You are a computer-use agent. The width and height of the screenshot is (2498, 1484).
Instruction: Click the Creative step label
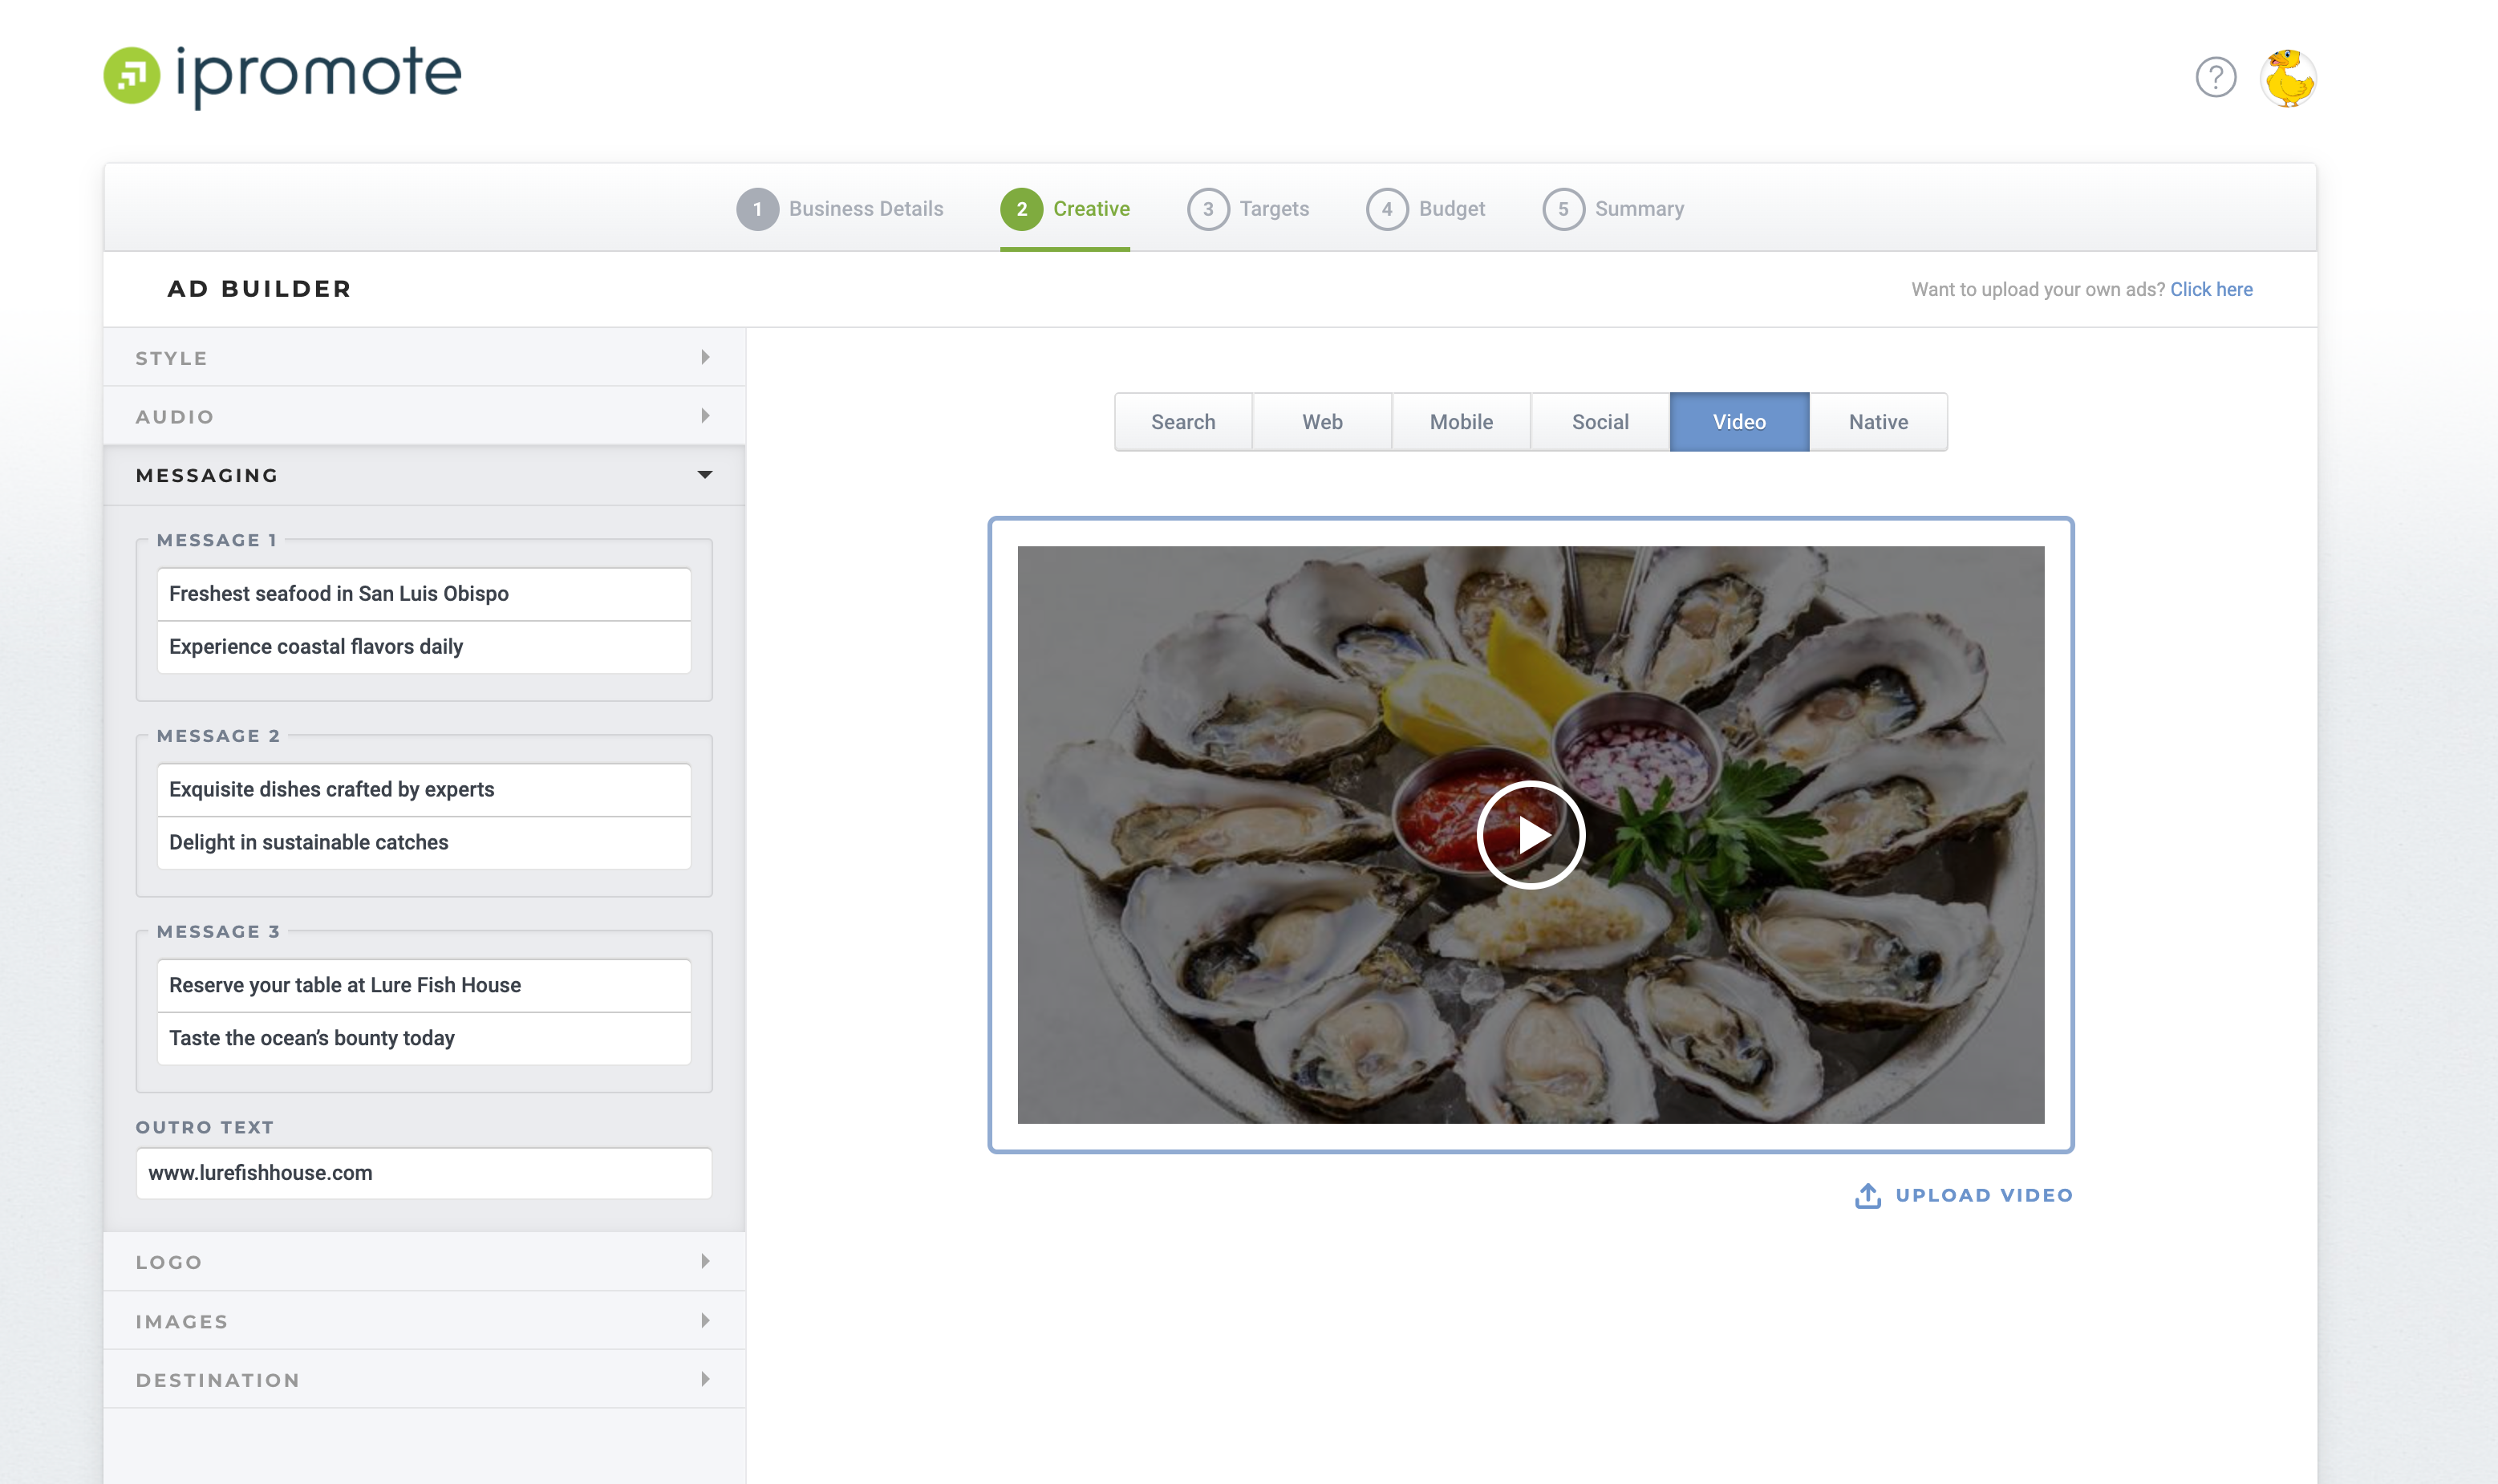pos(1092,209)
